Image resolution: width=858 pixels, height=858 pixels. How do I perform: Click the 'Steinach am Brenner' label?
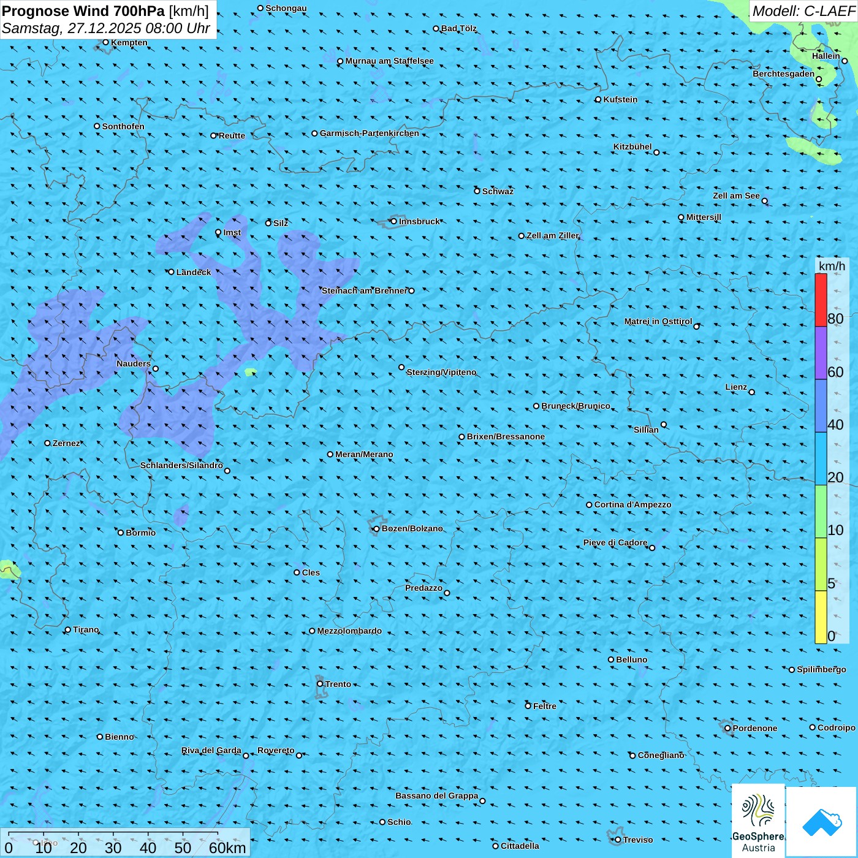[x=364, y=290]
